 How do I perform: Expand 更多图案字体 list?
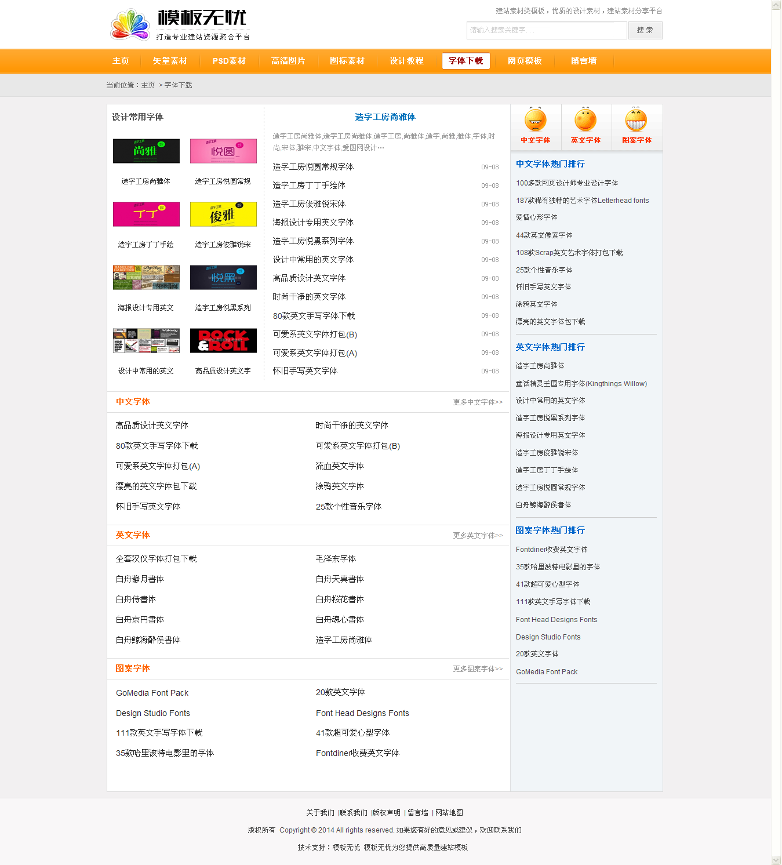click(x=478, y=668)
